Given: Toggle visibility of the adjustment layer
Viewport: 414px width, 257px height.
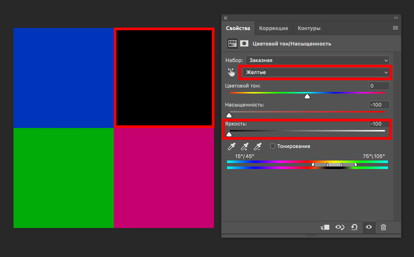Looking at the screenshot, I should [x=369, y=227].
